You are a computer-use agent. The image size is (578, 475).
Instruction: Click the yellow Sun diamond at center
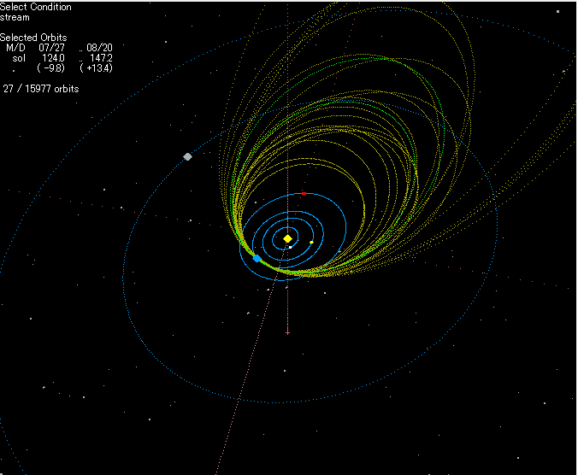288,238
